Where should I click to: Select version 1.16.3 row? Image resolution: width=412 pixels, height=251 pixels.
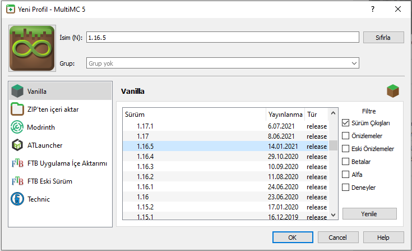click(x=226, y=167)
